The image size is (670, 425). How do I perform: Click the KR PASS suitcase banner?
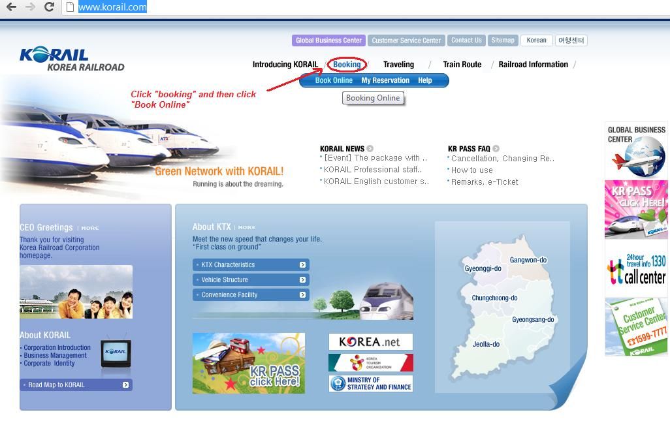click(249, 363)
